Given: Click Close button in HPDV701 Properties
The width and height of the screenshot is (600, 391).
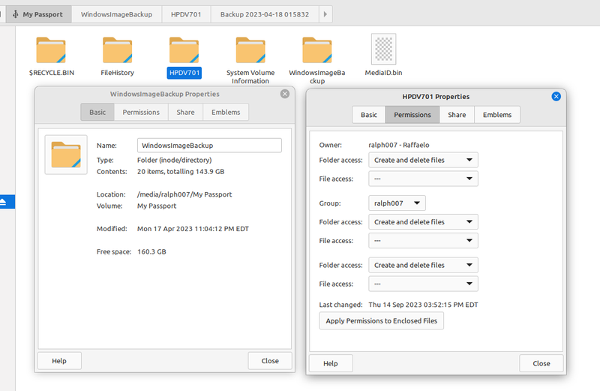Looking at the screenshot, I should (x=541, y=363).
